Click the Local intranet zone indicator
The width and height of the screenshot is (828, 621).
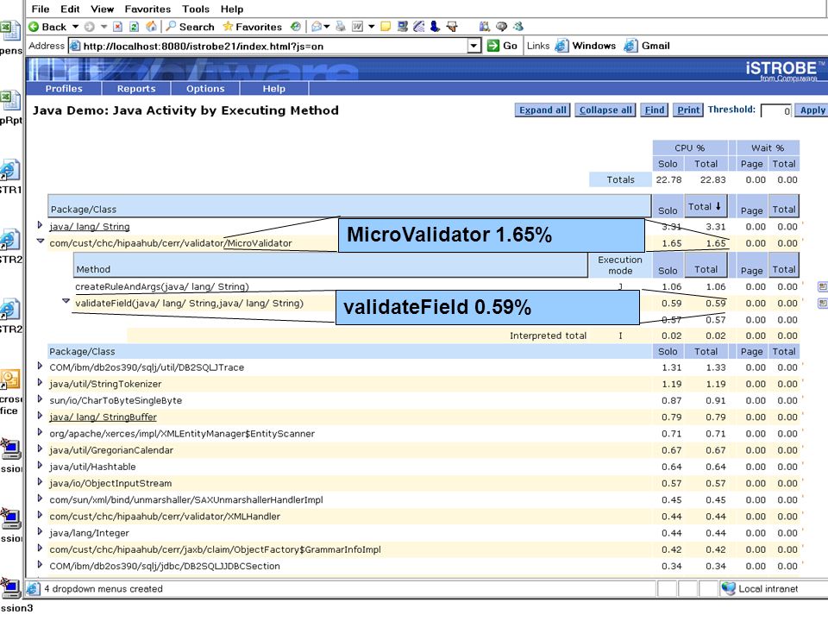tap(761, 588)
